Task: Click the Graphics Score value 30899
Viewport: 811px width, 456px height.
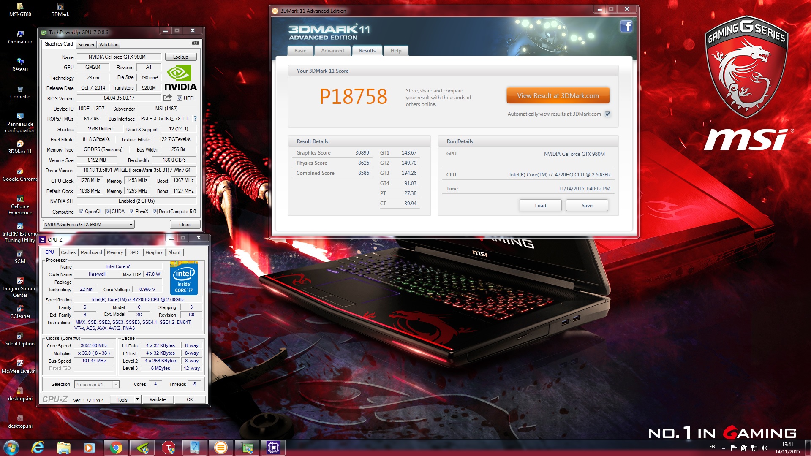Action: coord(362,153)
